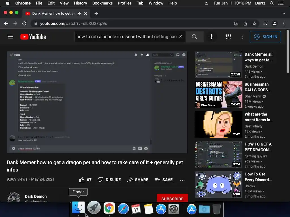290x217 pixels.
Task: Clear the search query with the X icon
Action: 180,37
